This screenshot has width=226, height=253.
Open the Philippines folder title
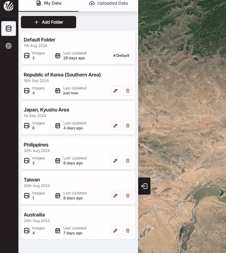coord(36,145)
